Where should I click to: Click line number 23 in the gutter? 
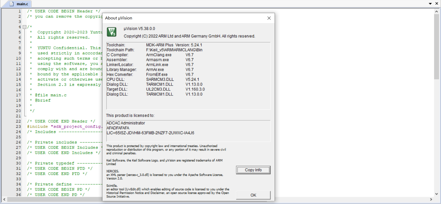[x=18, y=127]
